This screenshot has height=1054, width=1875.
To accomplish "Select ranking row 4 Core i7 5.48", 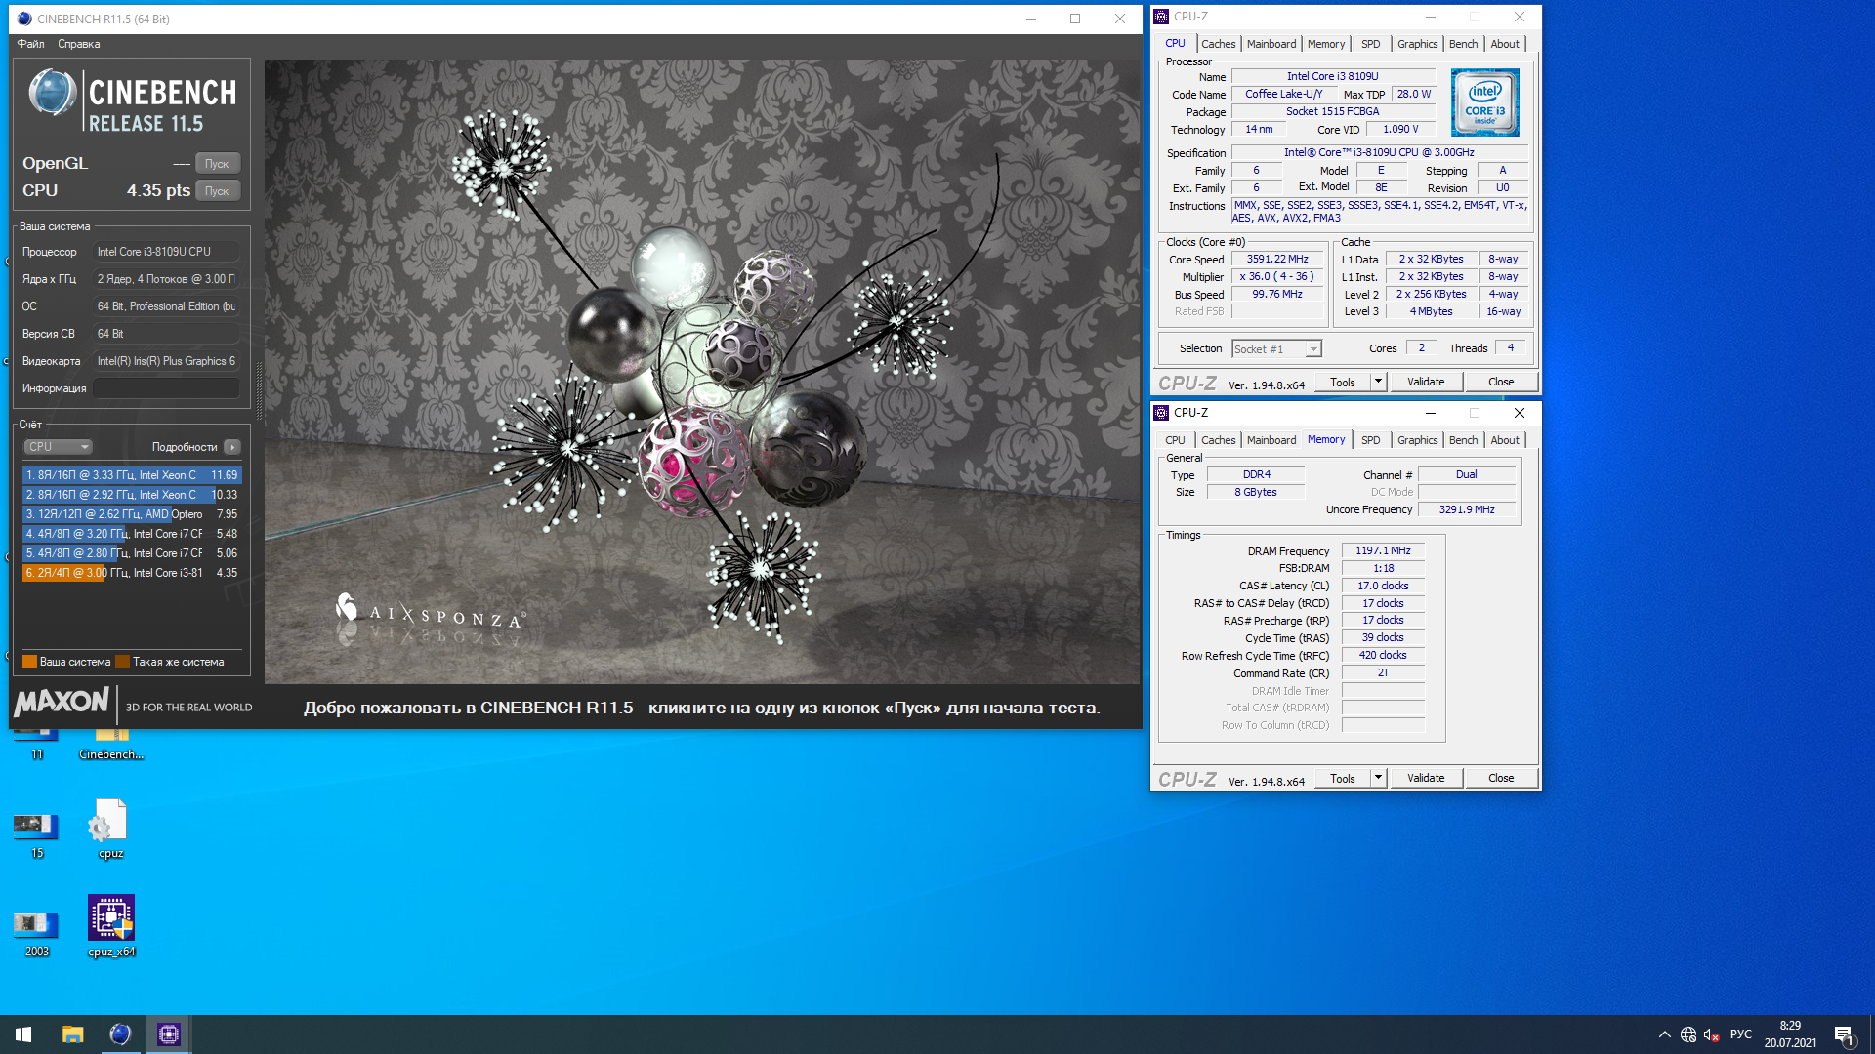I will (132, 534).
